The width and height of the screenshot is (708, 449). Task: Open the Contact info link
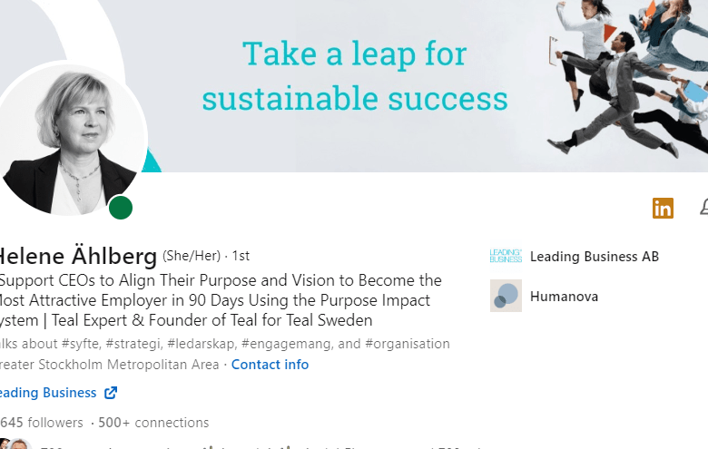270,365
